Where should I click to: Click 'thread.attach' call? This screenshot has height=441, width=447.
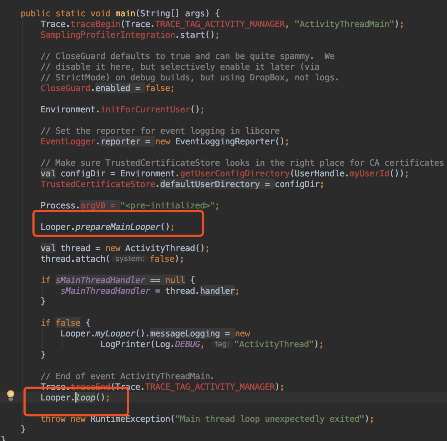tap(73, 259)
